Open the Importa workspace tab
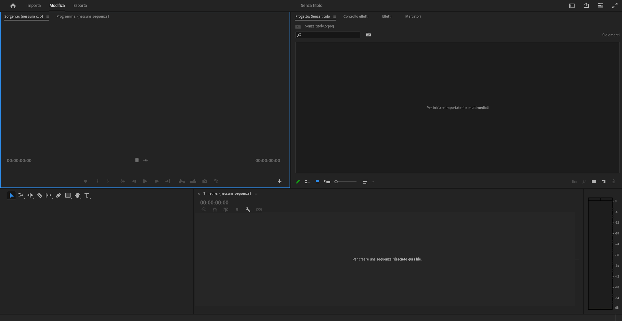622x321 pixels. click(x=33, y=6)
